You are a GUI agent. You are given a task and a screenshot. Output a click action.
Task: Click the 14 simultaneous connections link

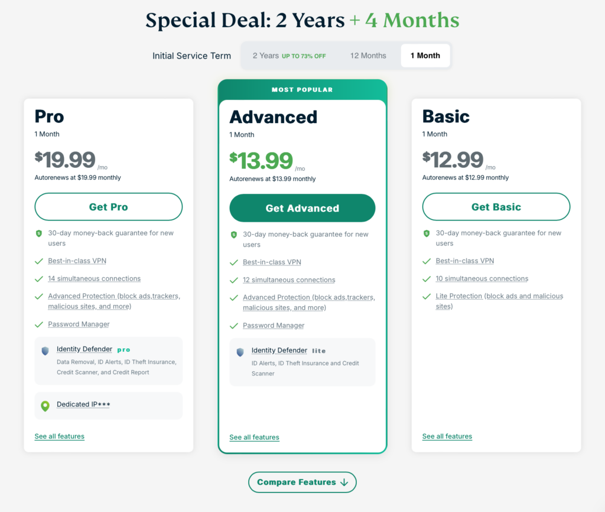click(x=94, y=278)
